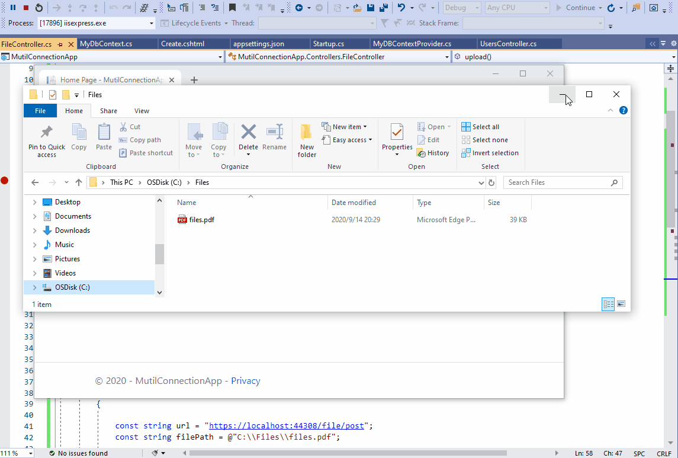Click the Find in Files icon

tap(635, 7)
